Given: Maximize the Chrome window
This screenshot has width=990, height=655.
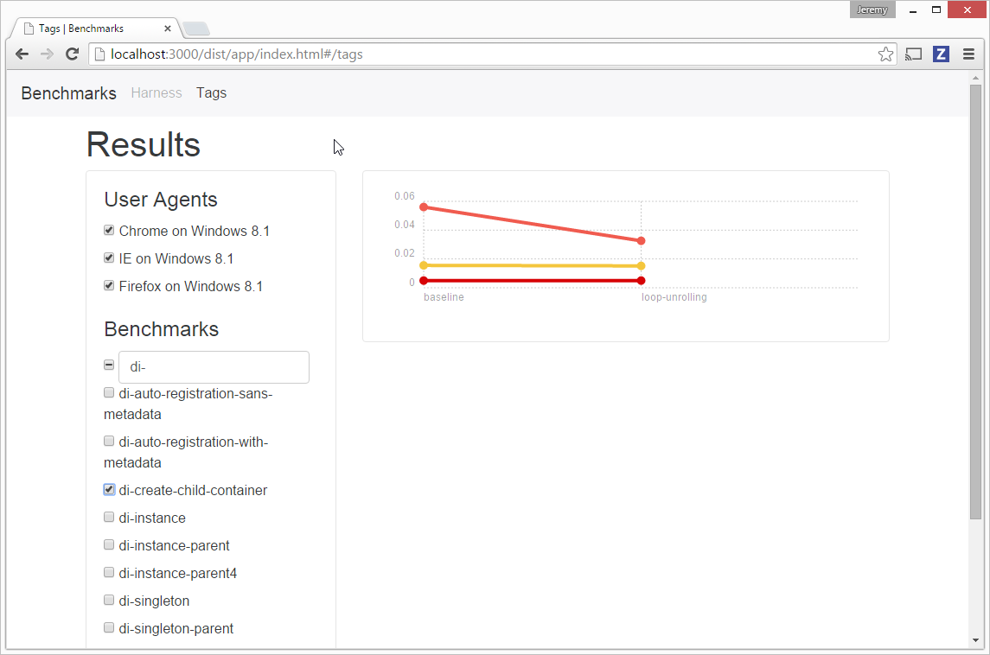Looking at the screenshot, I should coord(936,10).
